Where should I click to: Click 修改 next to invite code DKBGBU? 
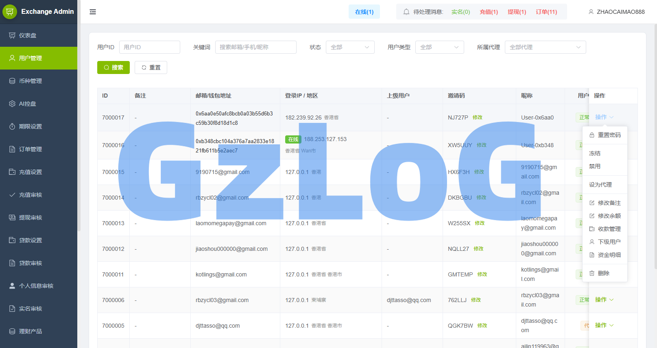click(x=481, y=198)
